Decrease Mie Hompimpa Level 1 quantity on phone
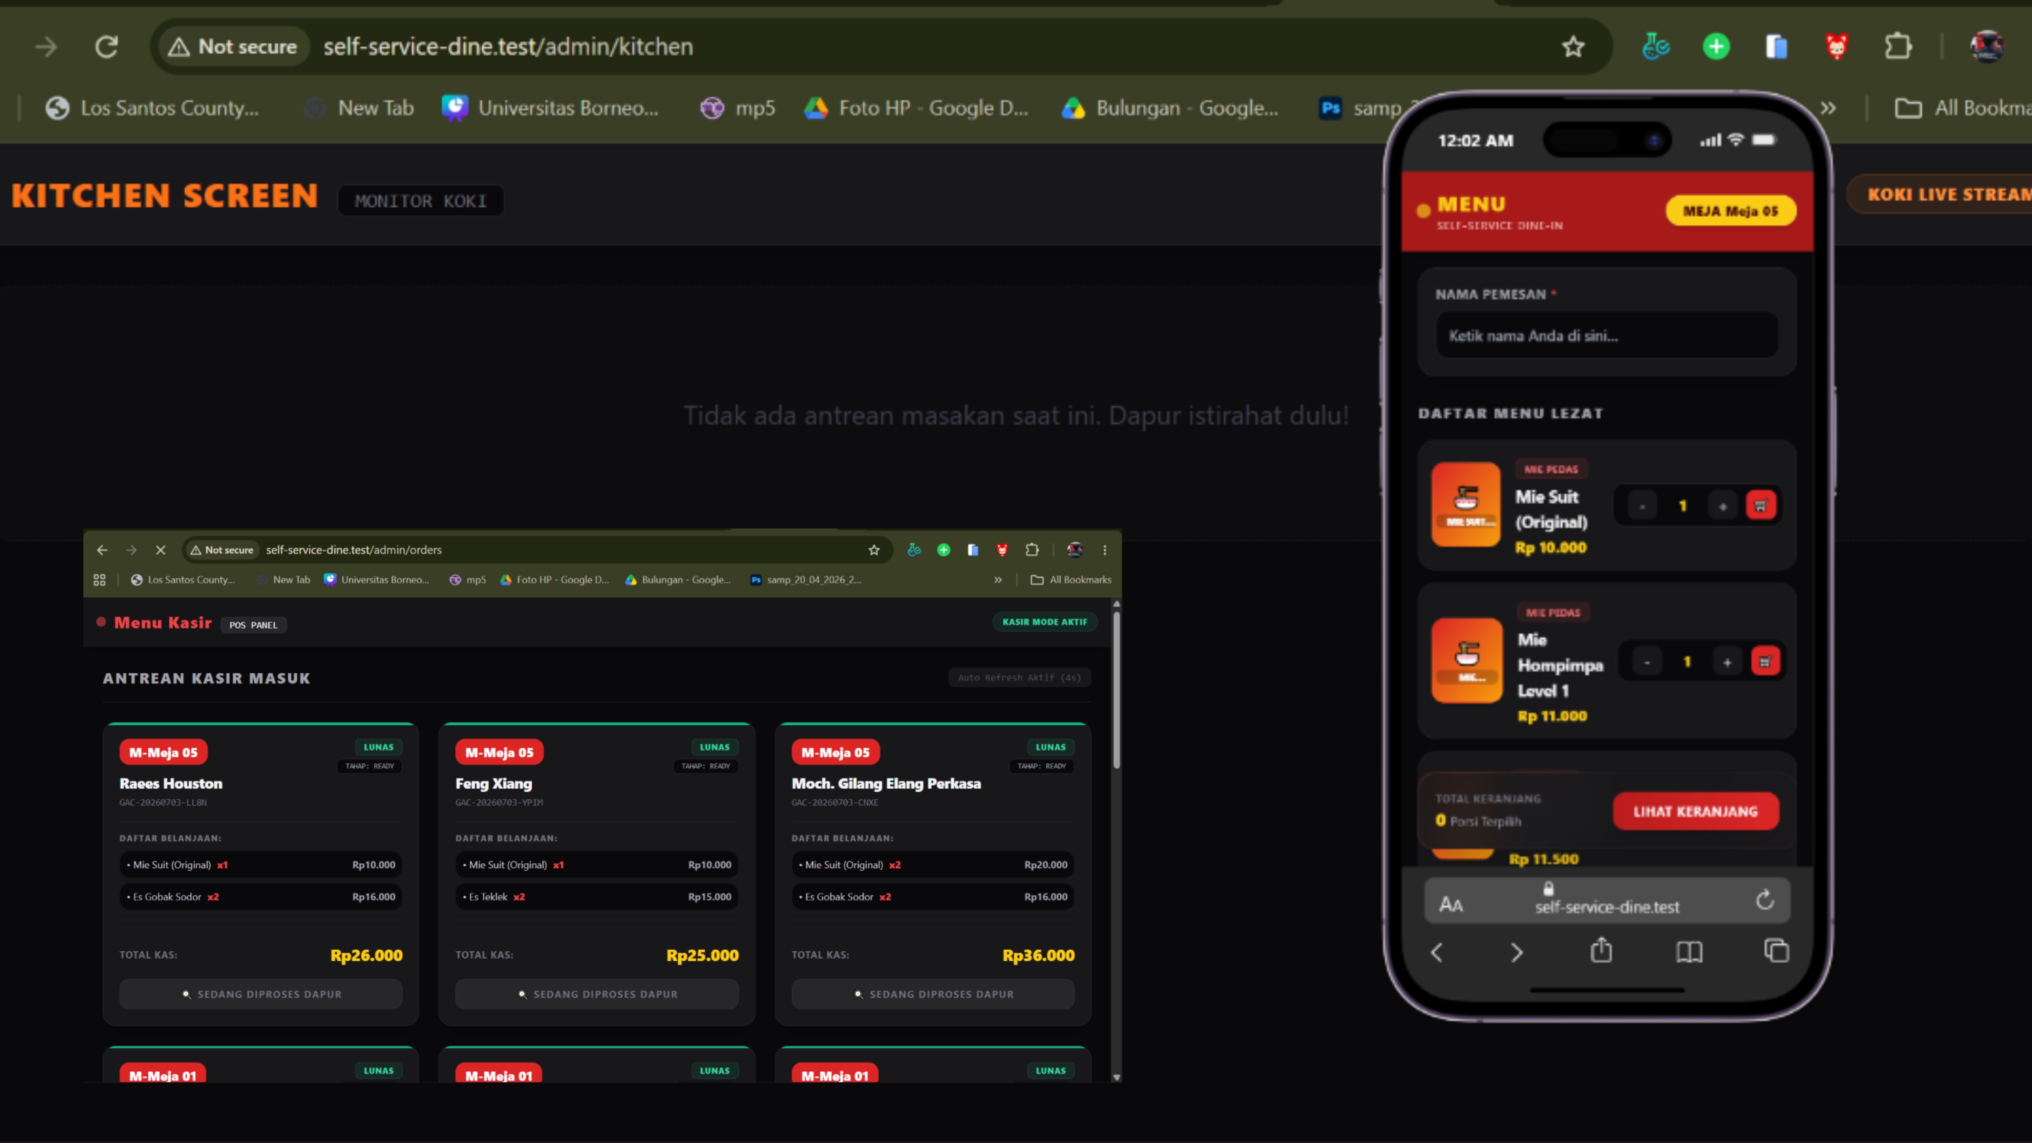The image size is (2032, 1143). coord(1647,662)
